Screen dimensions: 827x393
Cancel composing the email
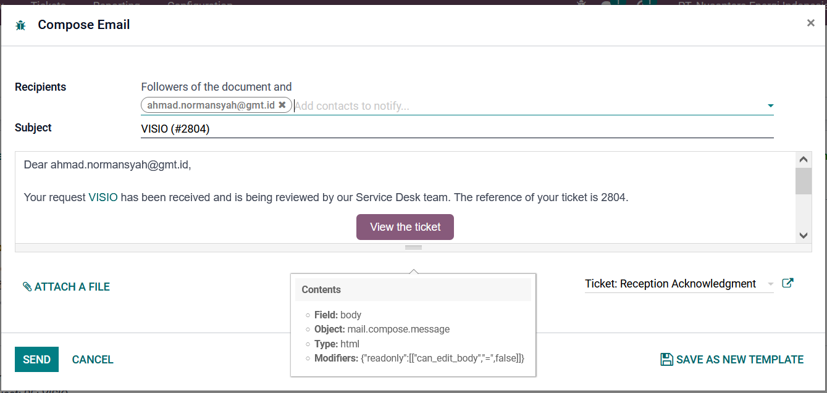pyautogui.click(x=93, y=360)
